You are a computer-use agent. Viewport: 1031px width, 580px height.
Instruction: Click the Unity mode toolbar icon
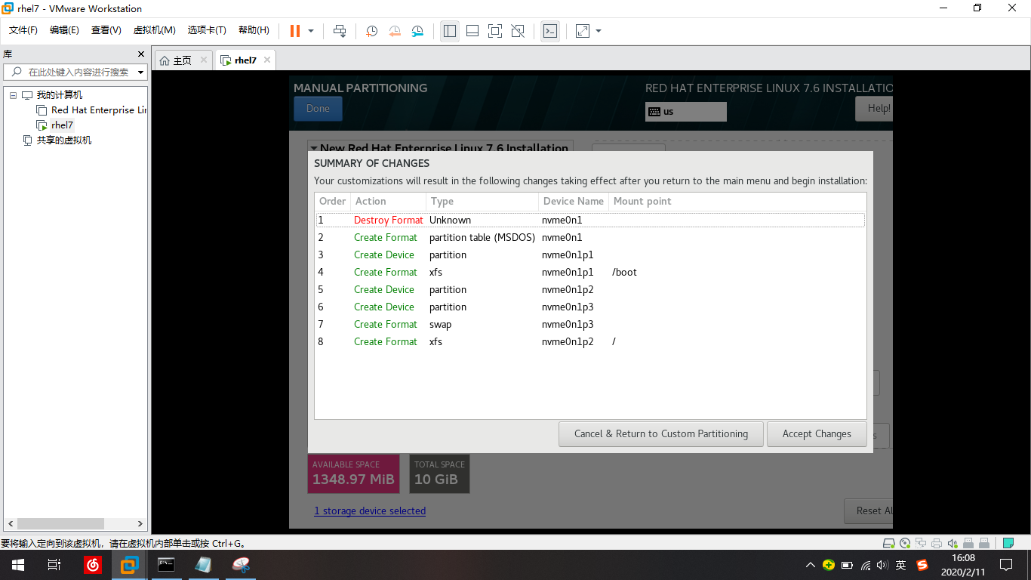(518, 31)
